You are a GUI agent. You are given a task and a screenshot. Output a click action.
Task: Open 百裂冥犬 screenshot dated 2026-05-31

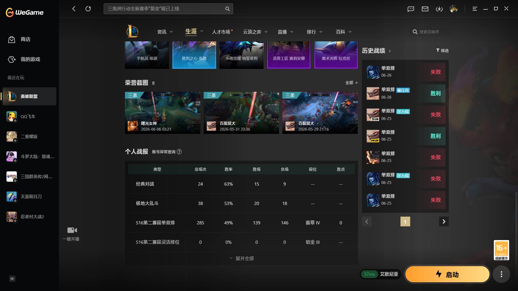click(241, 113)
